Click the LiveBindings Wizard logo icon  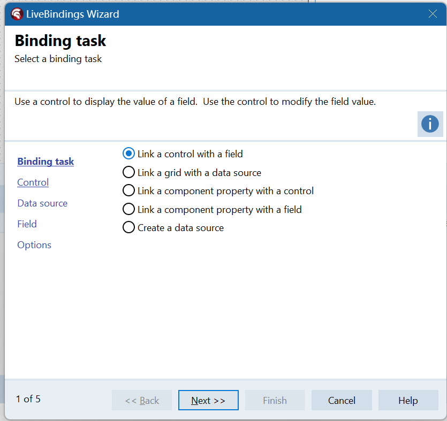pos(17,14)
